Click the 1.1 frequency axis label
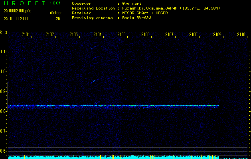Screen dimensions: 251x159 [3, 52]
